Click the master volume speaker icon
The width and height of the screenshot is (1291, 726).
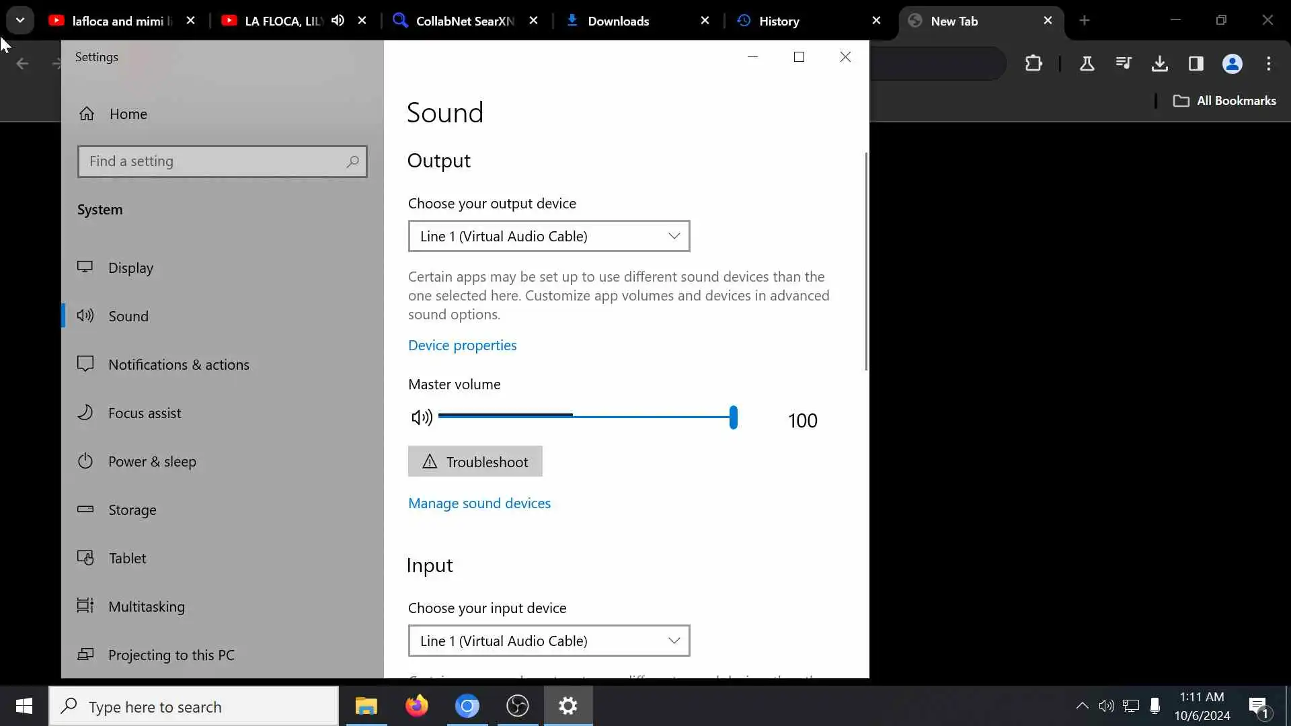pos(422,418)
